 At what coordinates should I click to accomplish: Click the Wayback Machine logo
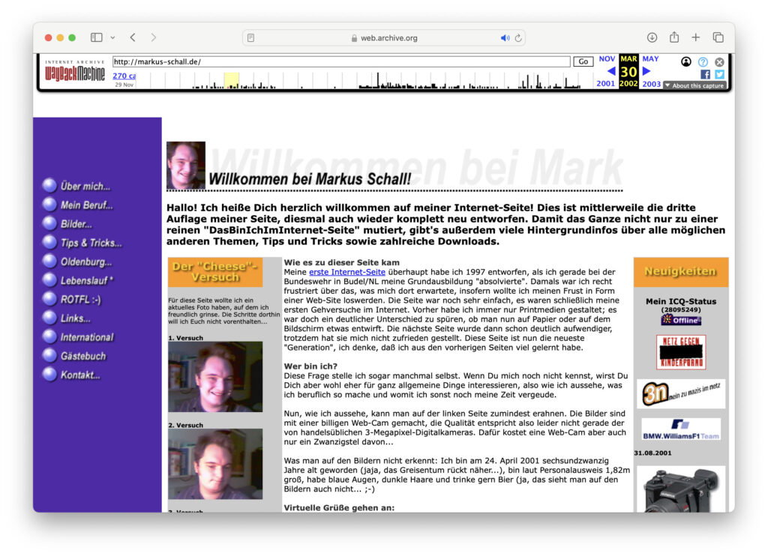[x=73, y=72]
